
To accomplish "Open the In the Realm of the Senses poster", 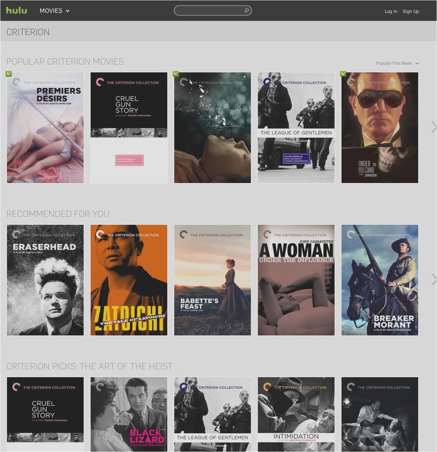I will tap(213, 128).
